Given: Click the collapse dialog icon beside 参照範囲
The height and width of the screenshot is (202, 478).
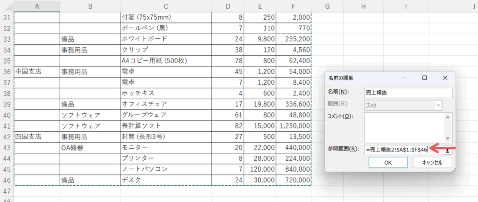Looking at the screenshot, I should click(448, 150).
